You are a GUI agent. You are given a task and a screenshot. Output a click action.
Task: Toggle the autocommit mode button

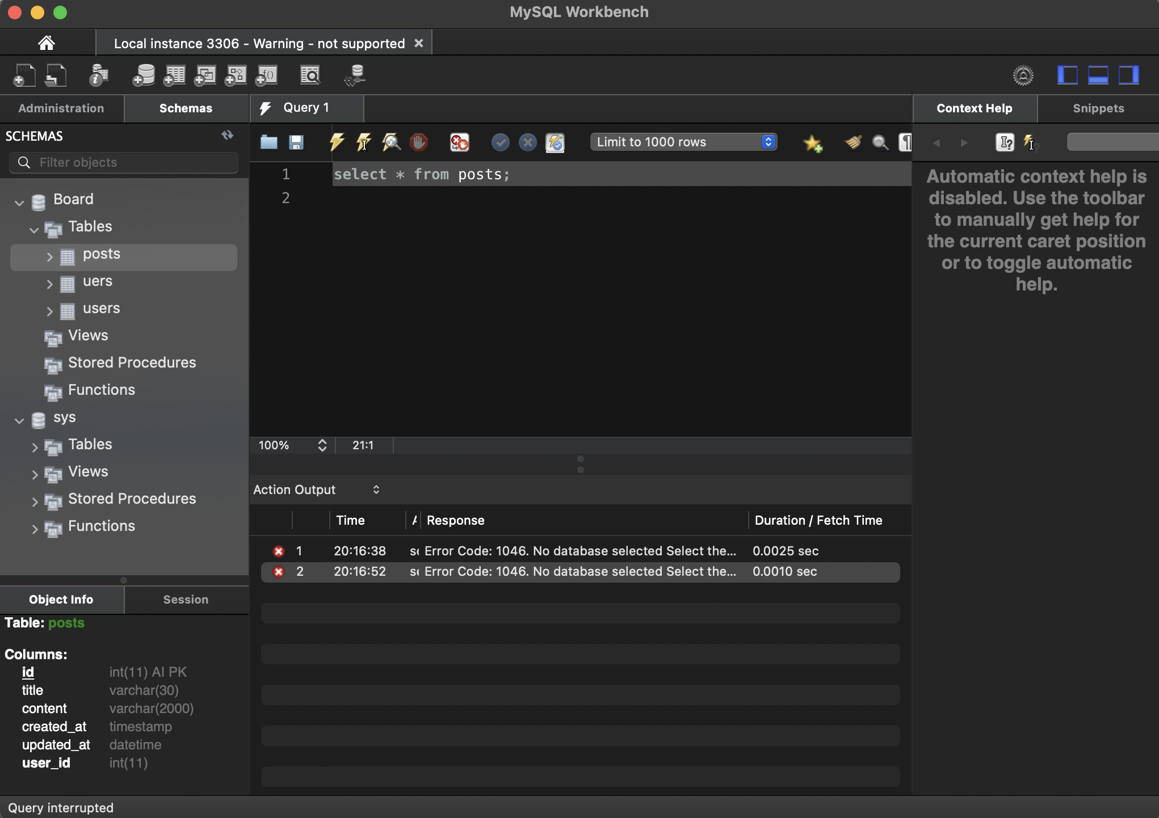pos(555,142)
